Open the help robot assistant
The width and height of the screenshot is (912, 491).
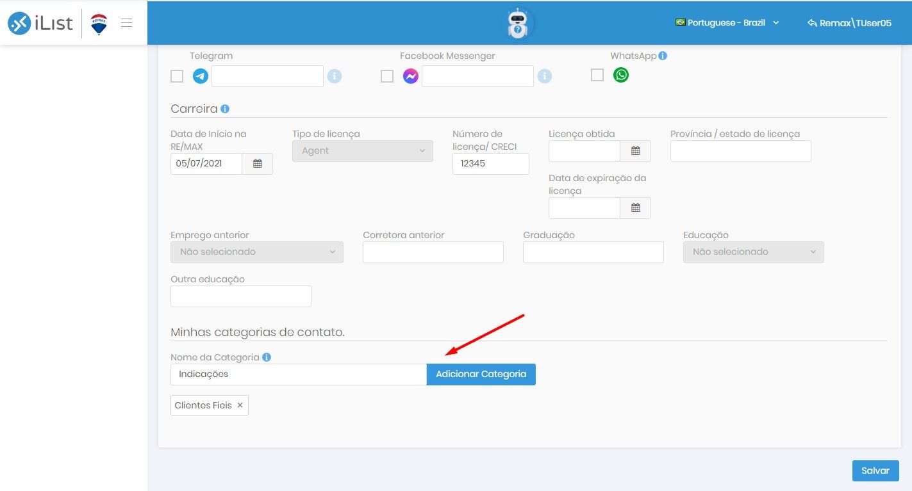pyautogui.click(x=517, y=24)
